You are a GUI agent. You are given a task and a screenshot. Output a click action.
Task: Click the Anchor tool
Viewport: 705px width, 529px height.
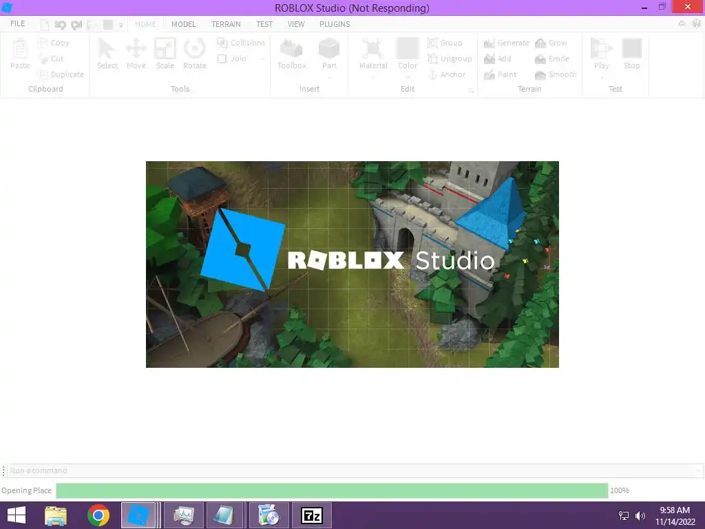coord(446,74)
